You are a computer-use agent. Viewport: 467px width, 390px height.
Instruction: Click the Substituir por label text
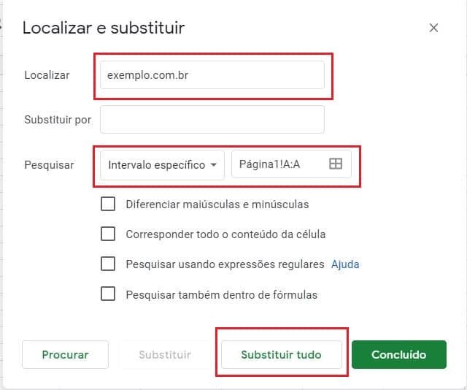coord(58,120)
